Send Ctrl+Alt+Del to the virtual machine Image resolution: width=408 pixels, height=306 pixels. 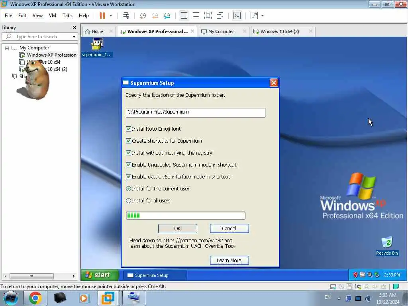click(x=126, y=16)
